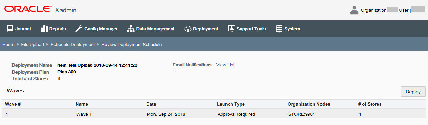Click the Plan 300 deployment plan value

(x=67, y=72)
